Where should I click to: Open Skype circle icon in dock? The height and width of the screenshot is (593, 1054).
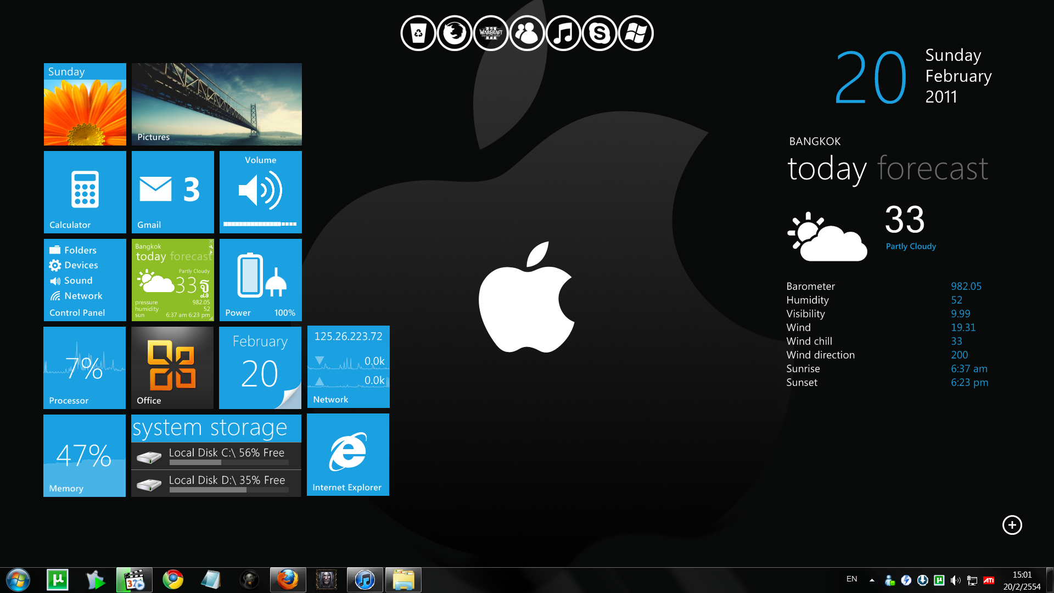point(599,33)
